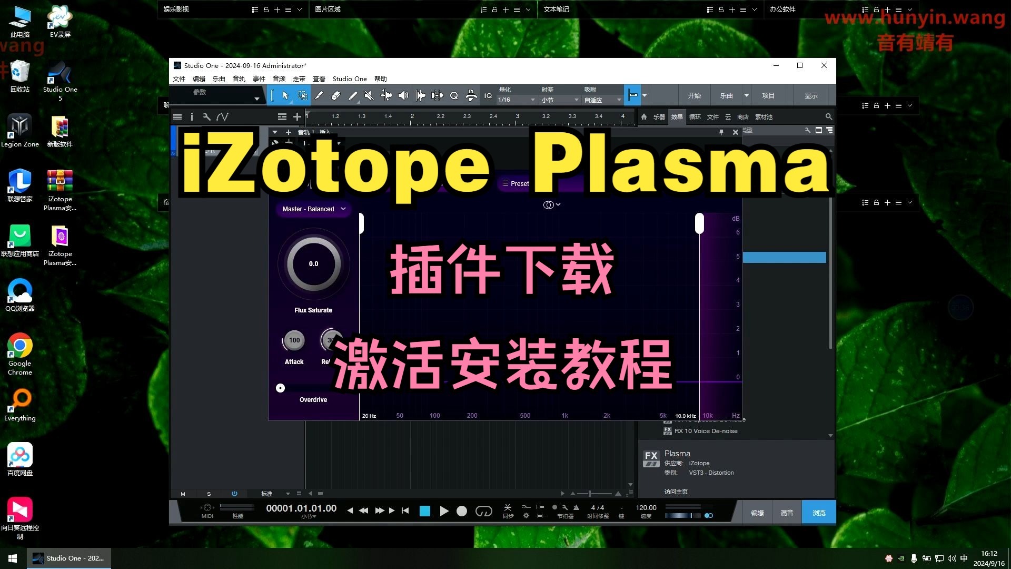Viewport: 1011px width, 569px height.
Task: Toggle global Mute M button
Action: point(183,494)
